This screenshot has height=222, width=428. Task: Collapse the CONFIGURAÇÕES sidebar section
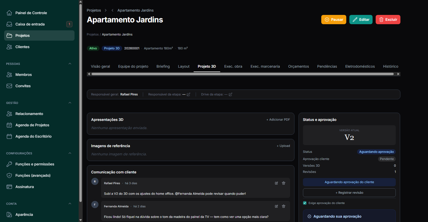(x=70, y=153)
